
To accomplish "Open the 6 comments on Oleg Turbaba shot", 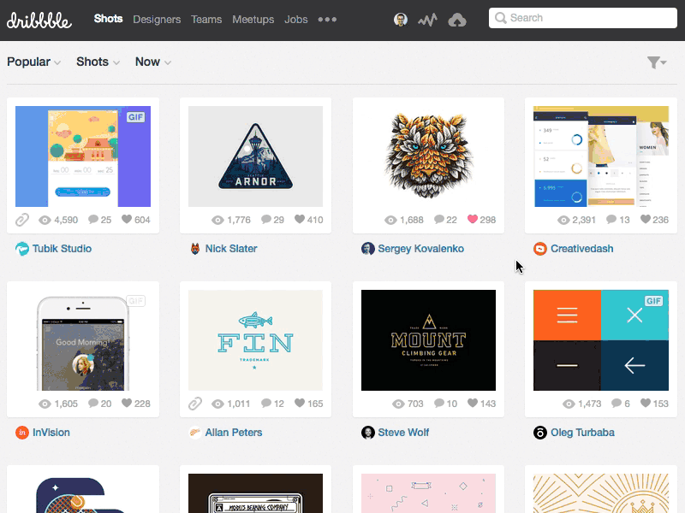I will 621,404.
